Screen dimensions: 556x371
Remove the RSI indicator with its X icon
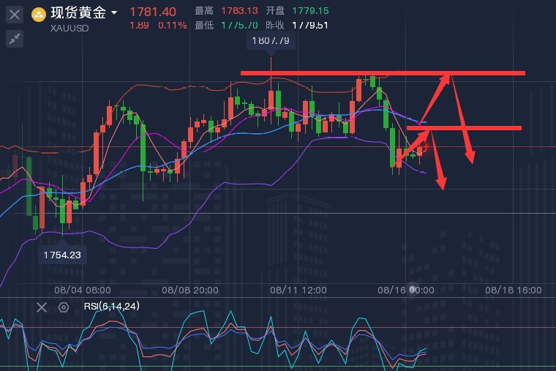[42, 307]
